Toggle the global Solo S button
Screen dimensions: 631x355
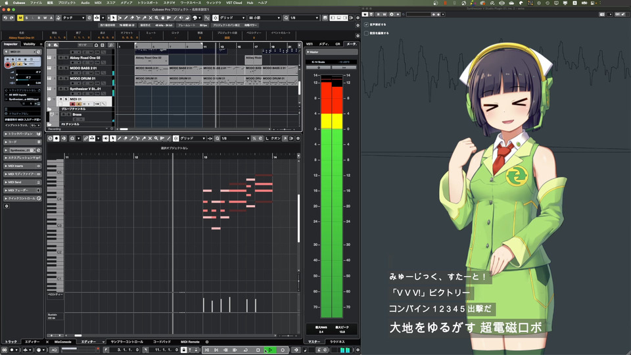26,18
